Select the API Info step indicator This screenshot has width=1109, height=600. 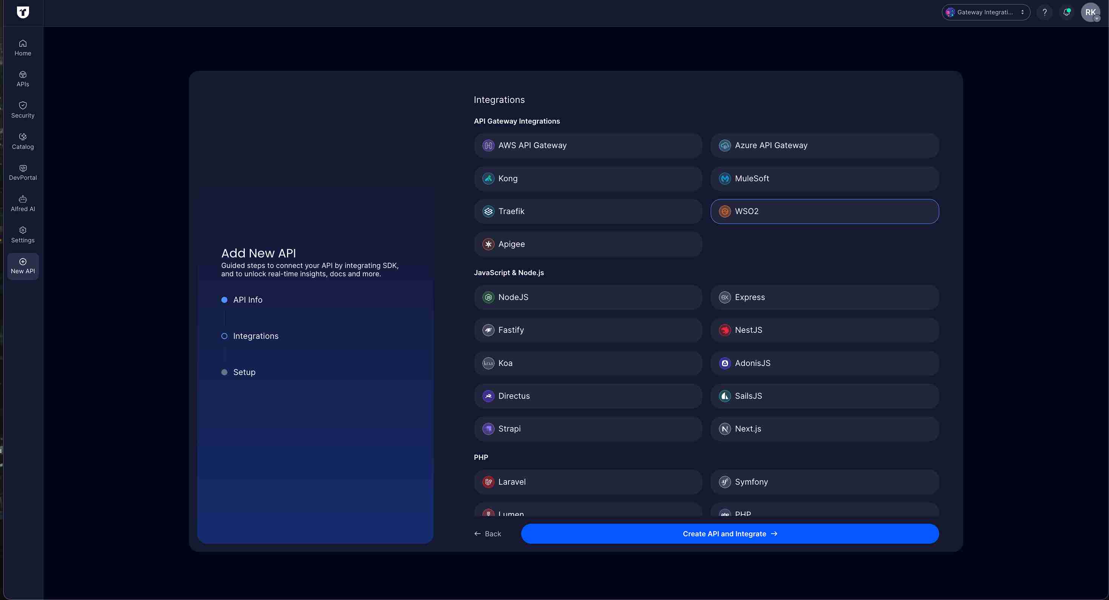(224, 300)
